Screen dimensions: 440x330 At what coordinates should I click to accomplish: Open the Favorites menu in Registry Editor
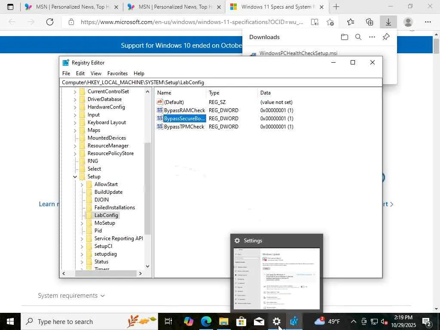[117, 73]
